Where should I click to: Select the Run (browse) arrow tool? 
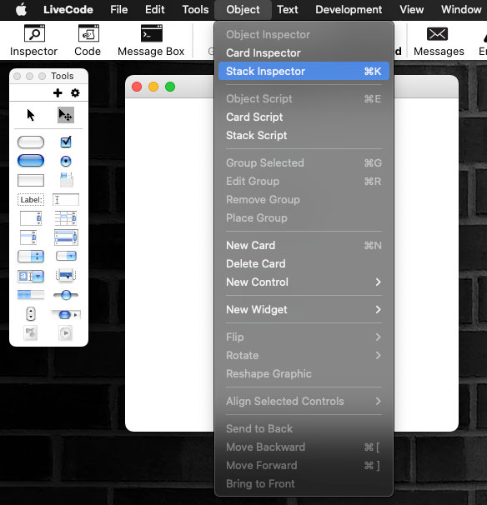point(31,115)
